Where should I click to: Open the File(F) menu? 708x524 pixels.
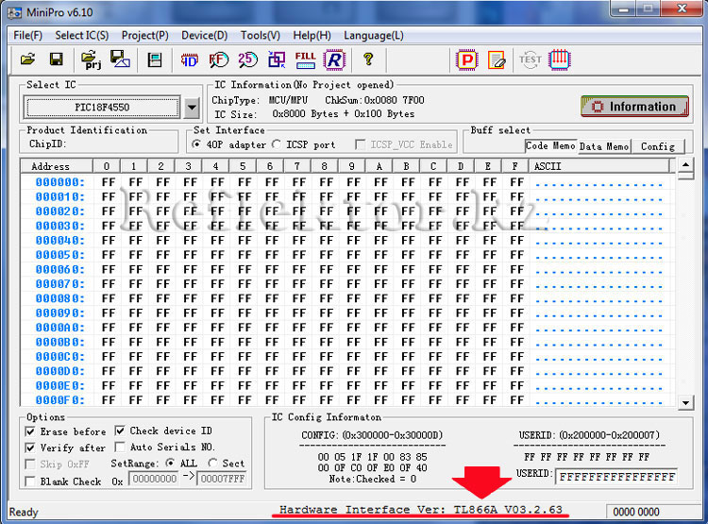click(x=28, y=35)
